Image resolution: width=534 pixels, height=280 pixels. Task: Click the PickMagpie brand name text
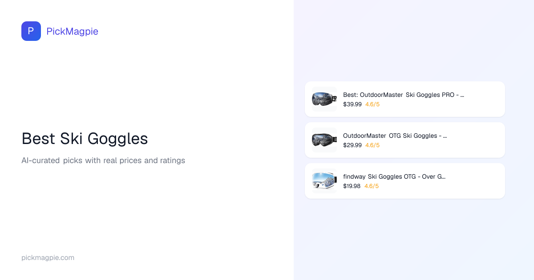pos(72,31)
